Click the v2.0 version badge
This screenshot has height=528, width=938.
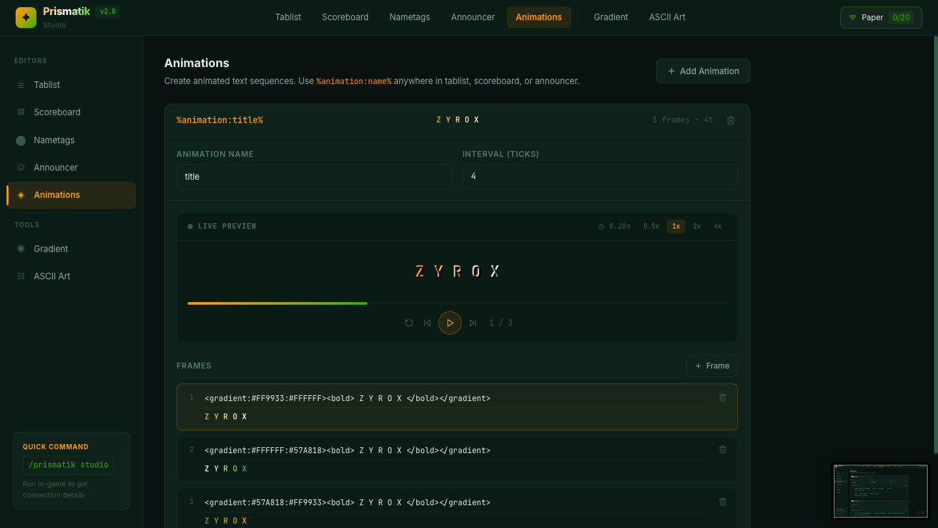point(107,12)
